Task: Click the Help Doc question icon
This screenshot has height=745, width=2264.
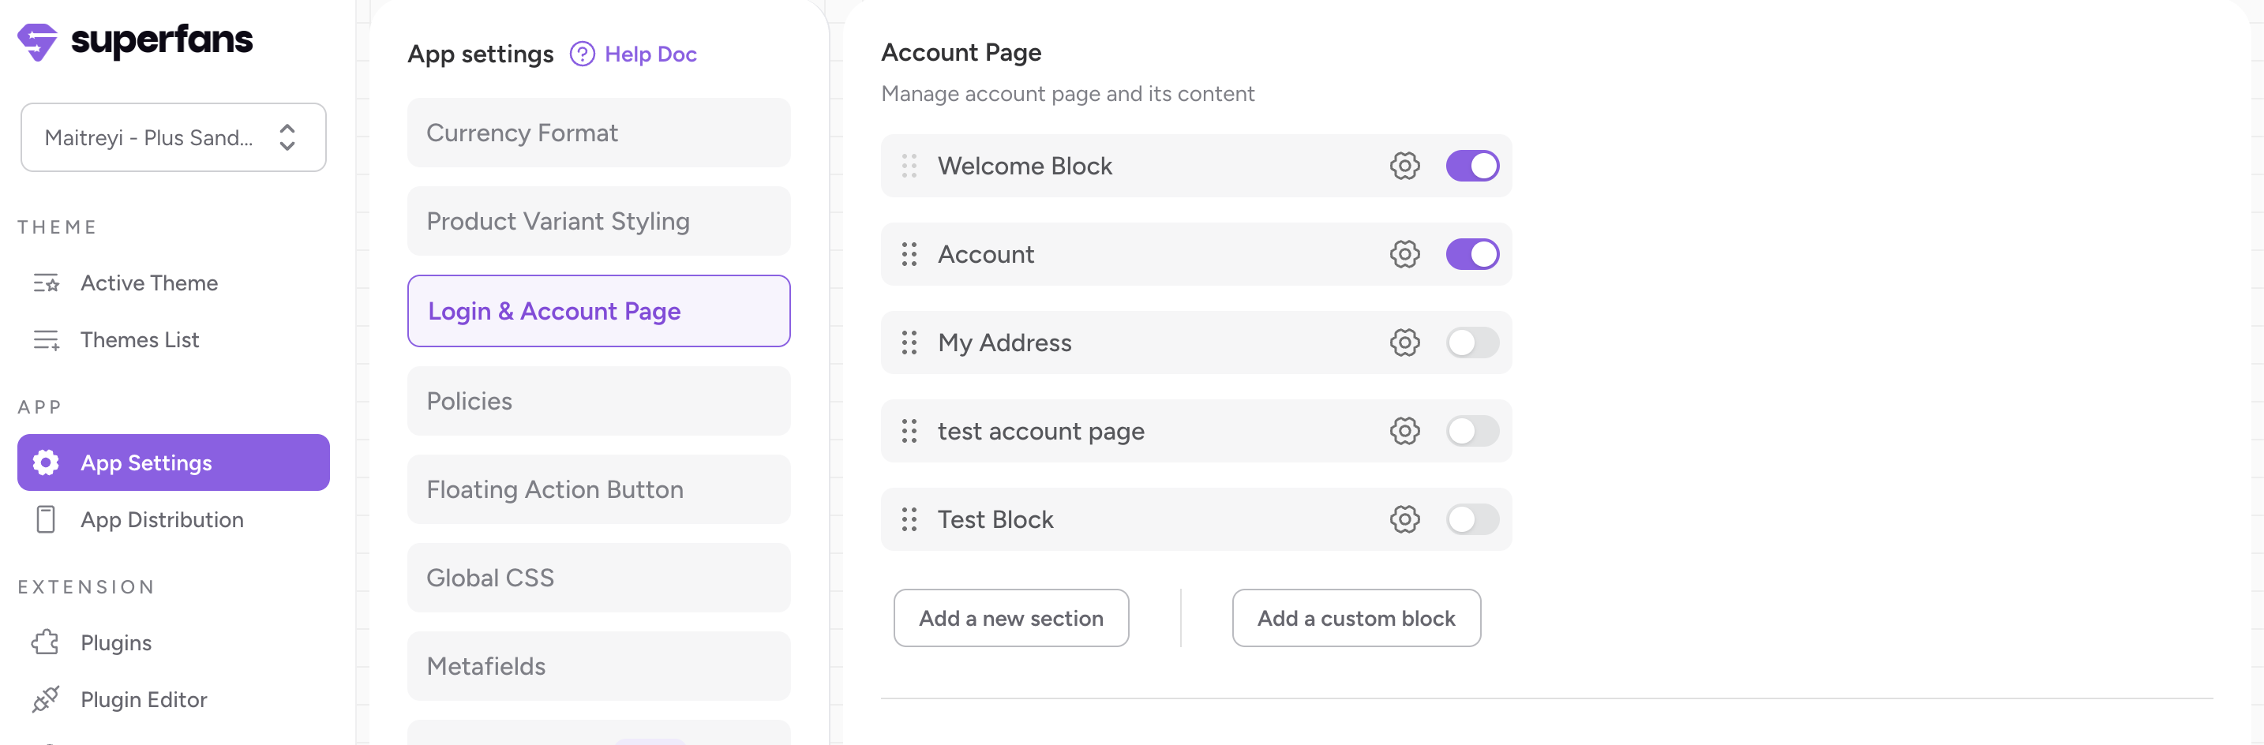Action: click(582, 54)
